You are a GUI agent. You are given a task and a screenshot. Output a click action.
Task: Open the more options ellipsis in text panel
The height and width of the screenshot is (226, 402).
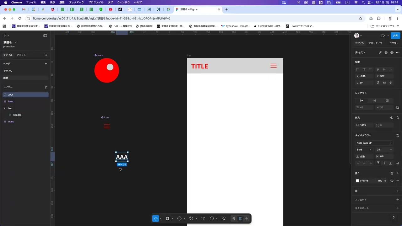398,52
